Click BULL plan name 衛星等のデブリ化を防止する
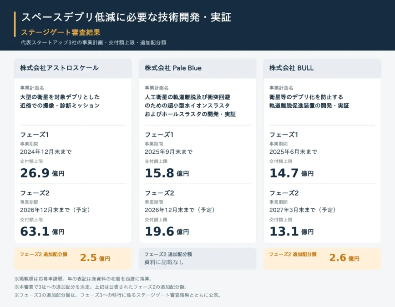 pos(306,97)
